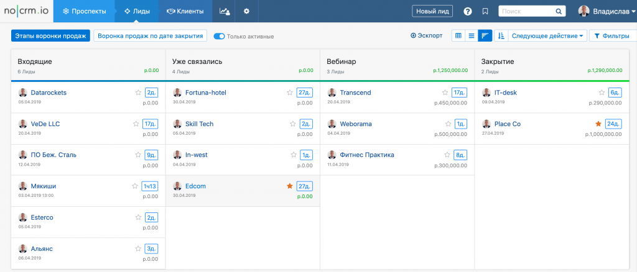Viewport: 637px width, 272px height.
Task: Open the 27д. badge on Edcom
Action: click(305, 186)
